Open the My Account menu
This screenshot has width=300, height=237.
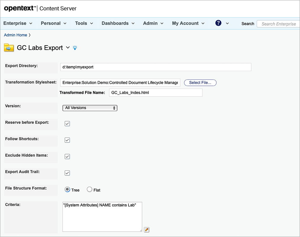[188, 23]
